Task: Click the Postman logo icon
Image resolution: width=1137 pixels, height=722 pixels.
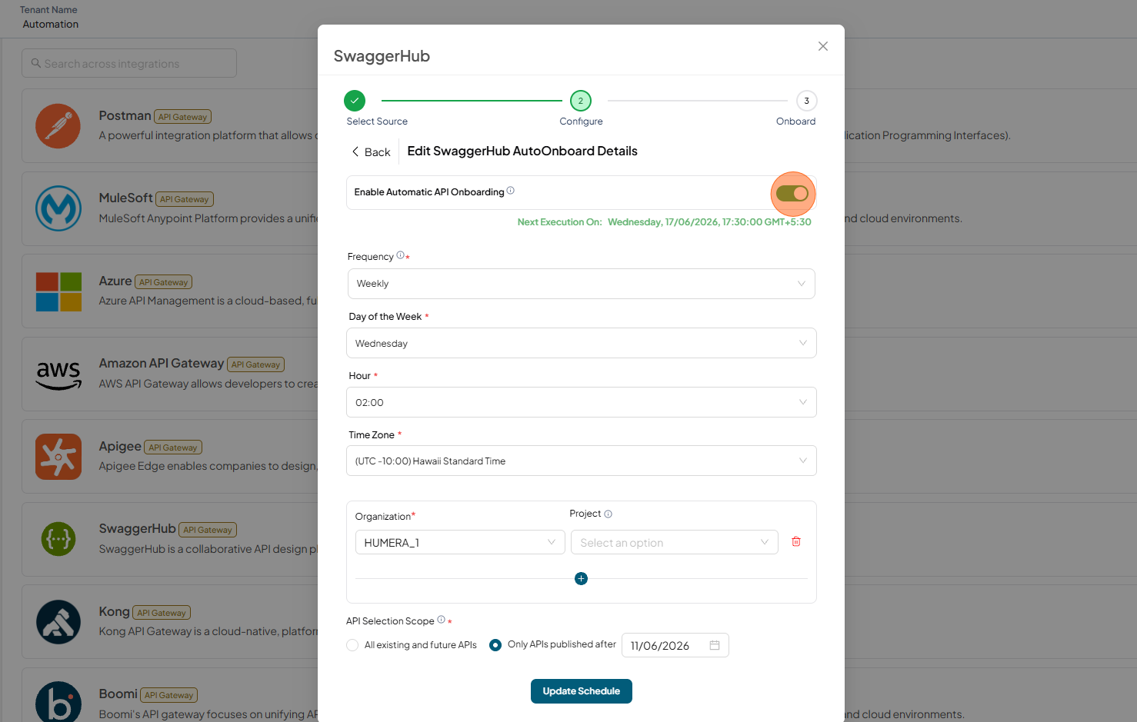Action: pos(58,126)
